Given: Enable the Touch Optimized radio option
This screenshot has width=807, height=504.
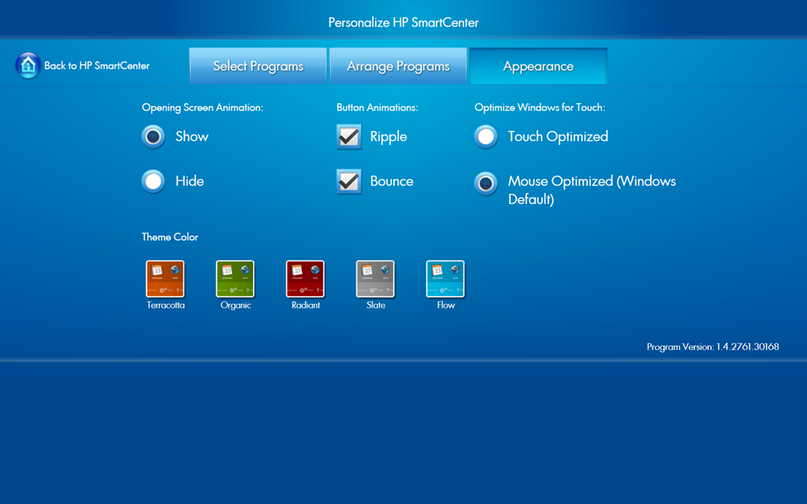Looking at the screenshot, I should [485, 137].
